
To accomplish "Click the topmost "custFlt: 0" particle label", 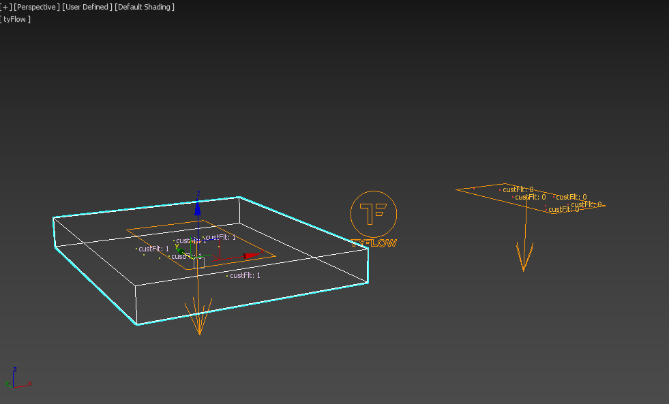I will coord(518,189).
